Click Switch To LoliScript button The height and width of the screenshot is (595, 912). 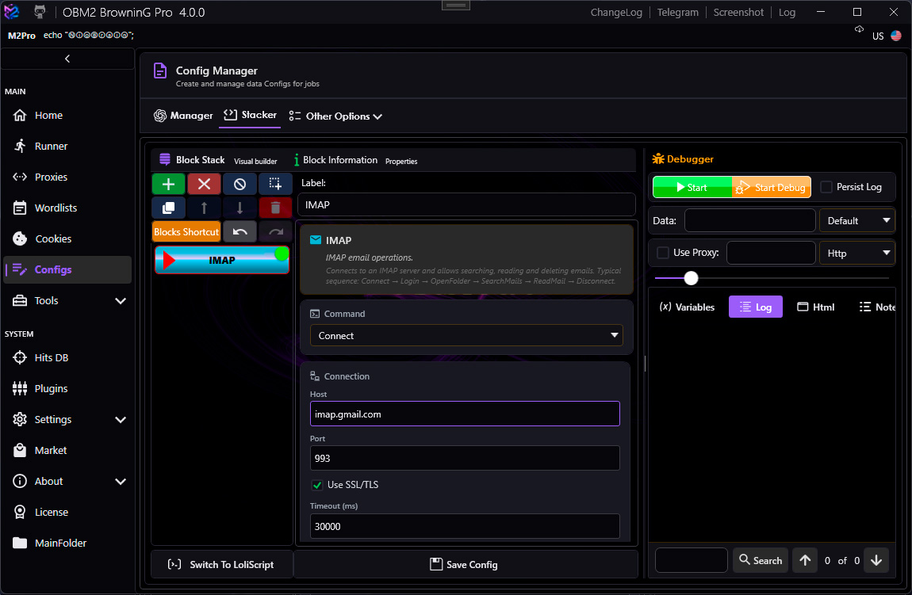coord(221,564)
